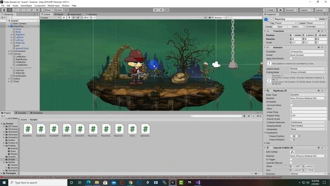Image resolution: width=330 pixels, height=186 pixels.
Task: Click the Edit Collider button icon
Action: [292, 152]
